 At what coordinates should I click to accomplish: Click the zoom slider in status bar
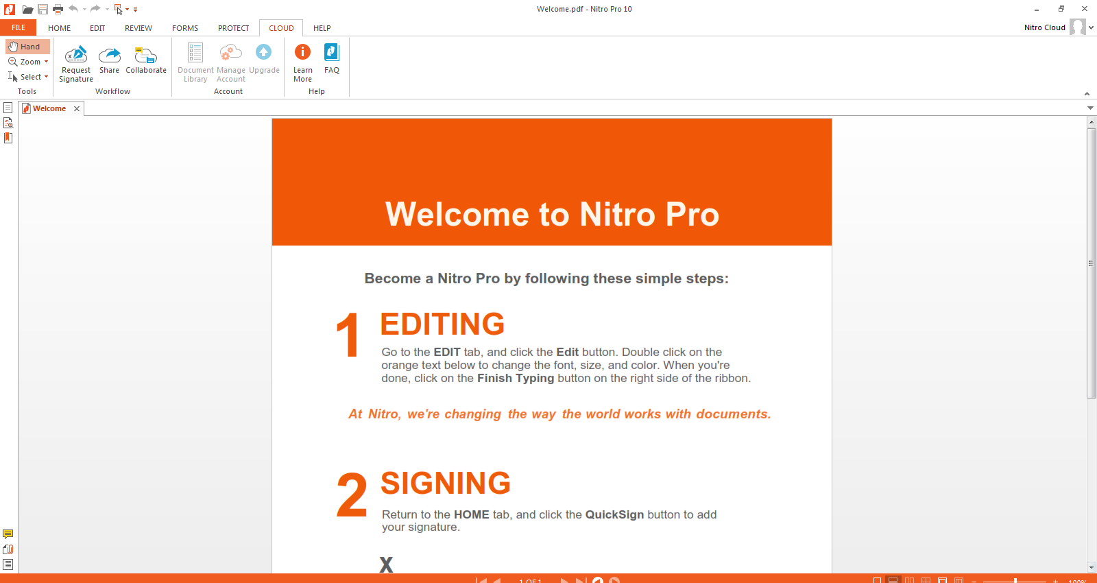coord(1015,580)
